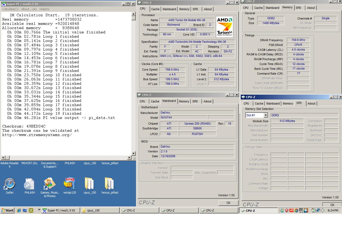The width and height of the screenshot is (342, 231).
Task: Select About tab in the CPU-Z timings window
Action: 311,8
